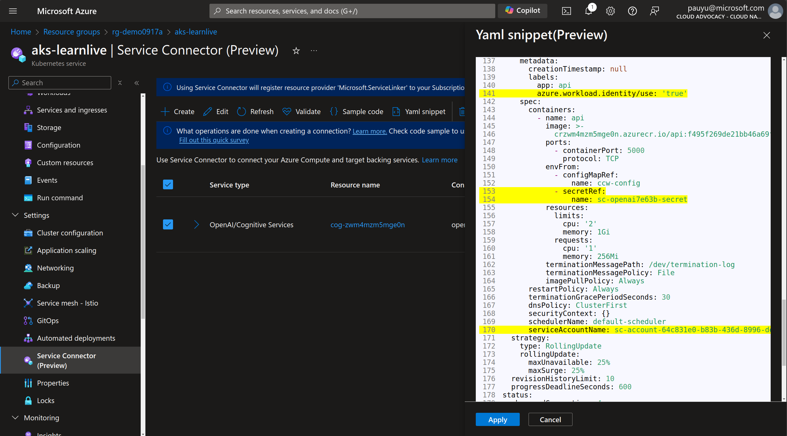Focus the global search resources box

click(x=352, y=11)
